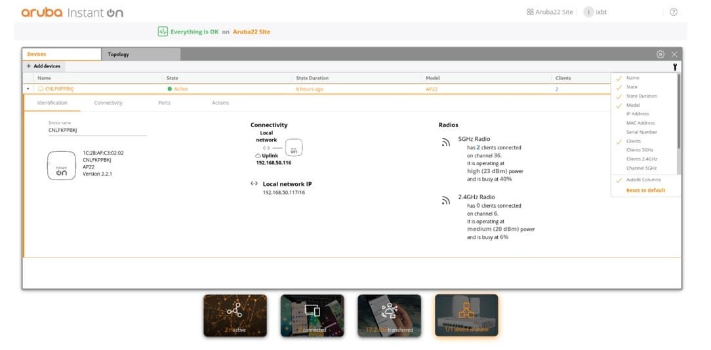Image resolution: width=711 pixels, height=350 pixels.
Task: Open the Networks active tile
Action: pos(235,315)
